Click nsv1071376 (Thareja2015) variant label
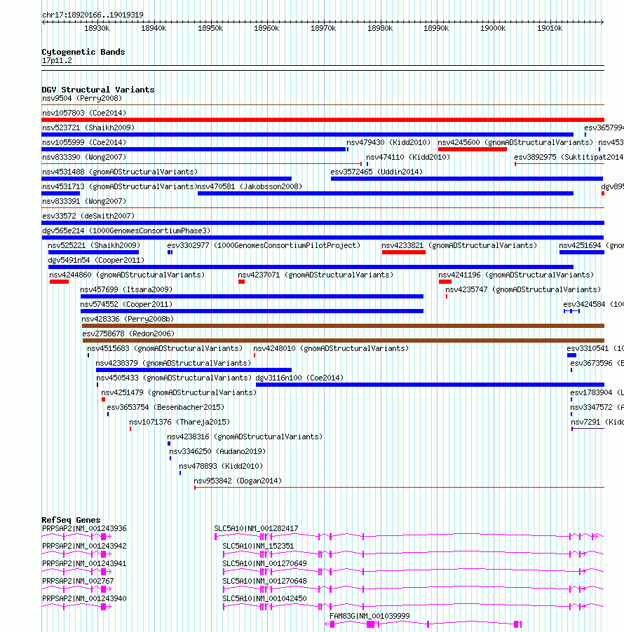Screen dimensions: 624x632 (179, 422)
